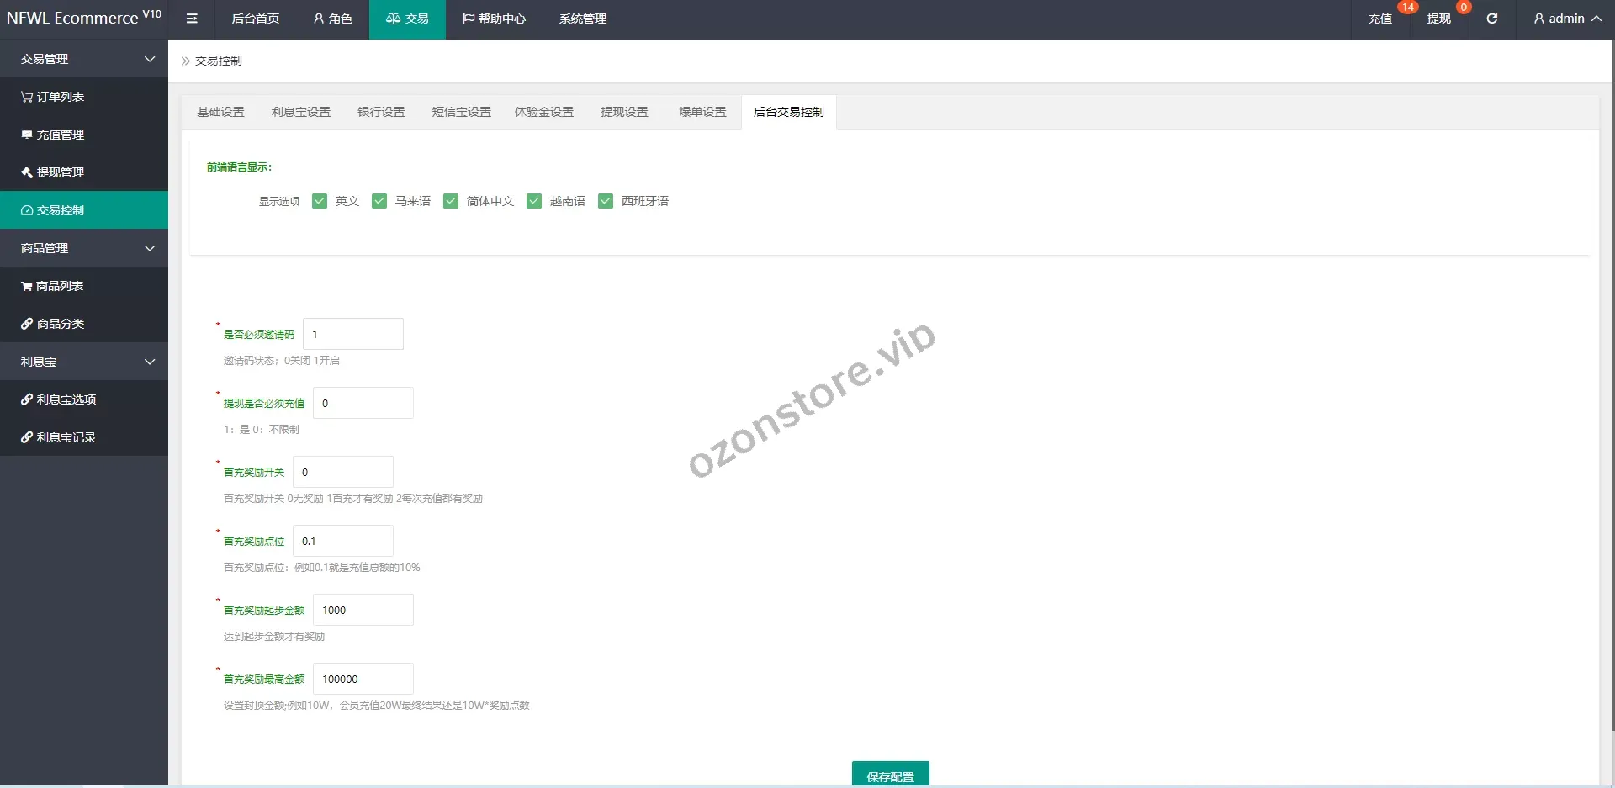
Task: Click the 保存配置 button
Action: [890, 775]
